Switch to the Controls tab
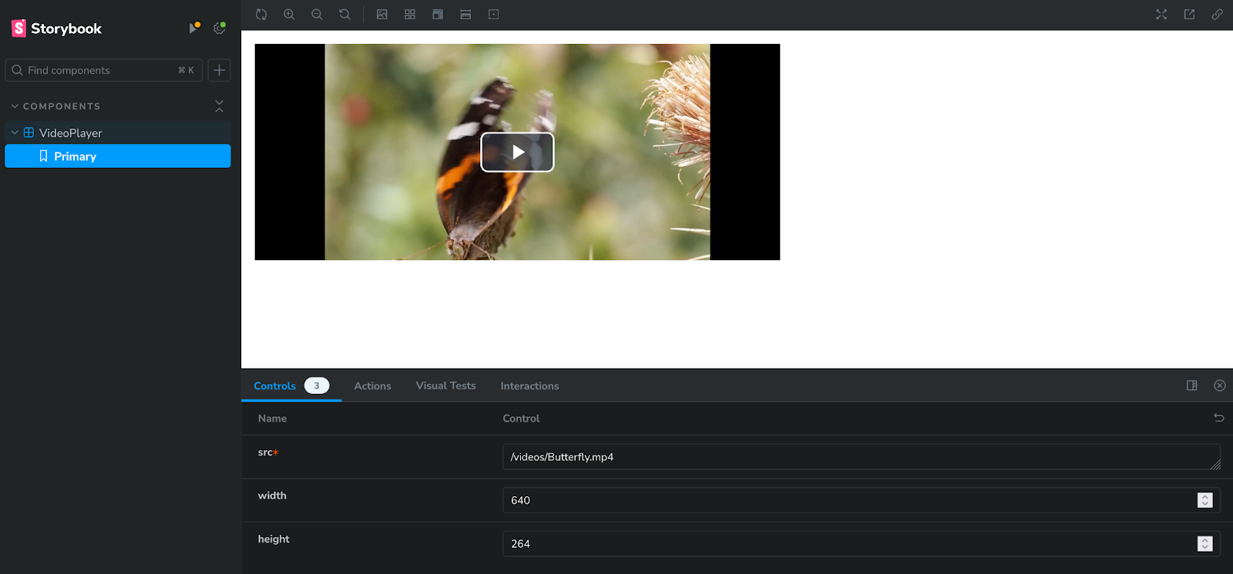 click(291, 385)
